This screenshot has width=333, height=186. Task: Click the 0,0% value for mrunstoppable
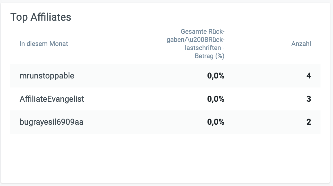(216, 76)
